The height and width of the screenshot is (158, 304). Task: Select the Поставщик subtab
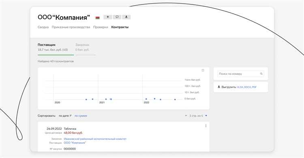[47, 45]
